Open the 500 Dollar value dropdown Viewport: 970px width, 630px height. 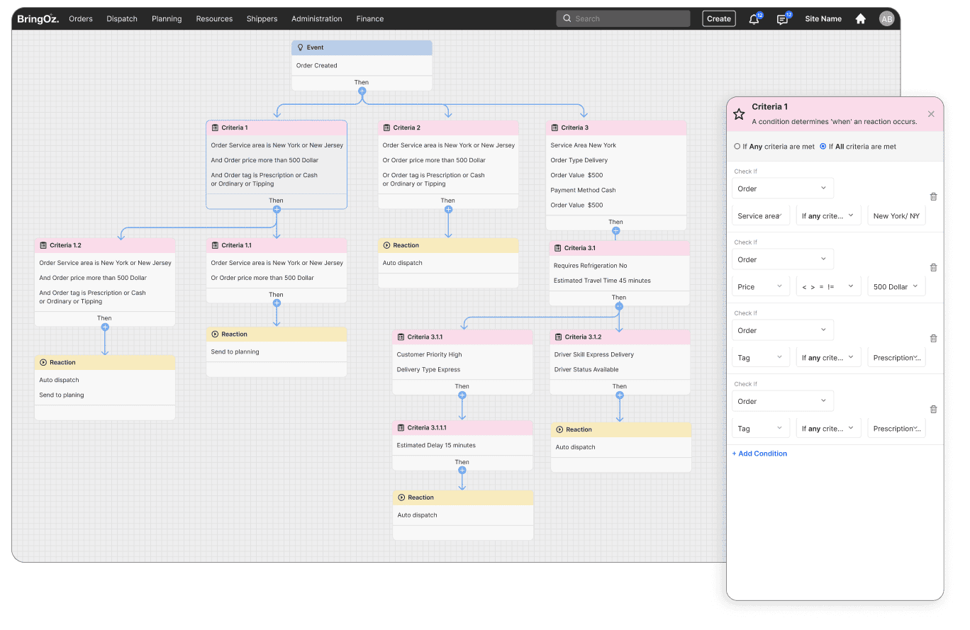pos(896,287)
